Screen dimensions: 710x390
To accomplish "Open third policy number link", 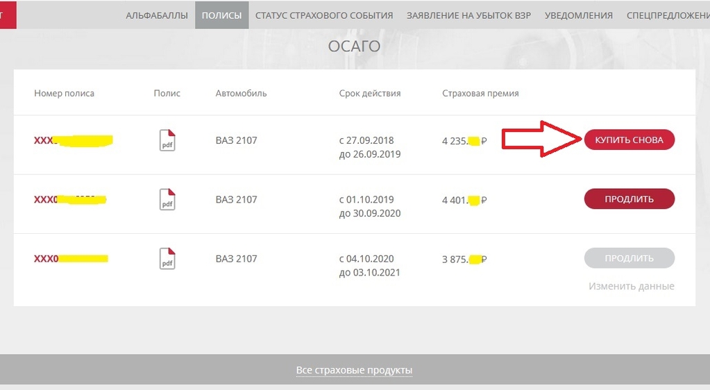I will (x=71, y=259).
